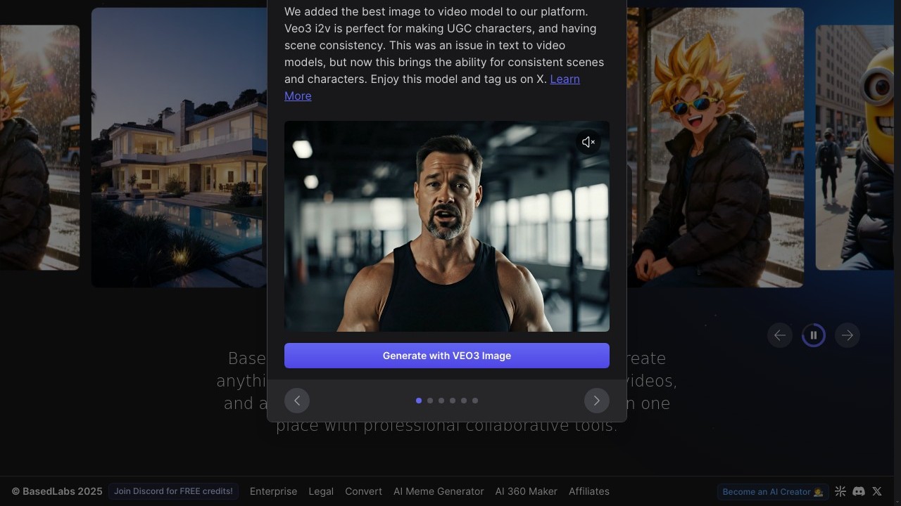901x506 pixels.
Task: Click Join Discord for FREE credits
Action: [x=173, y=491]
